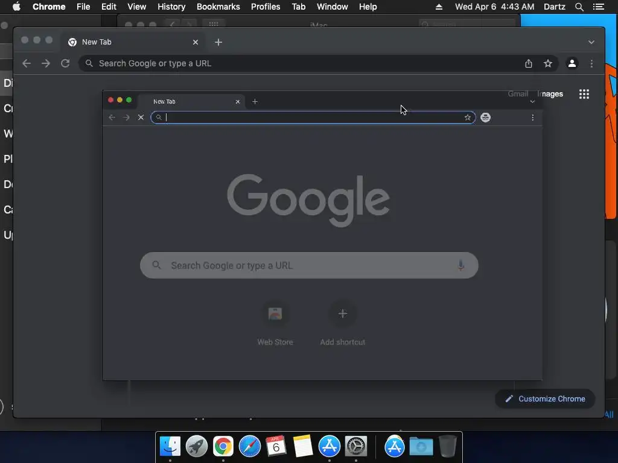Open Finder from Dock
The height and width of the screenshot is (463, 618).
(170, 447)
